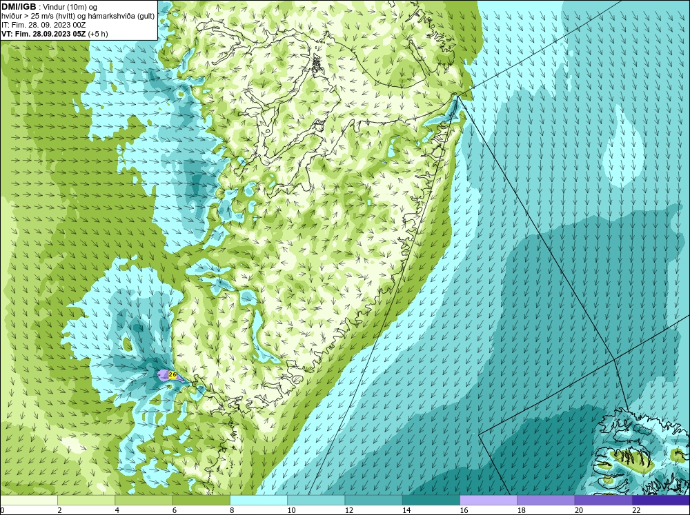Select the 22+ m/s dark purple swatch
This screenshot has width=690, height=515.
tap(661, 501)
